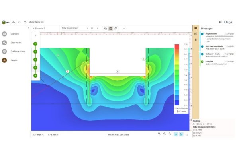Toggle the first display-mode toolbar icon

(105, 28)
